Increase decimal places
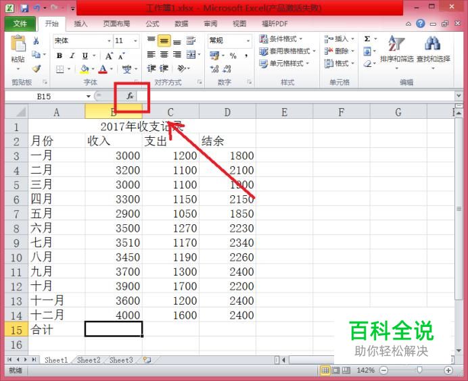This screenshot has height=381, width=468. pyautogui.click(x=214, y=69)
